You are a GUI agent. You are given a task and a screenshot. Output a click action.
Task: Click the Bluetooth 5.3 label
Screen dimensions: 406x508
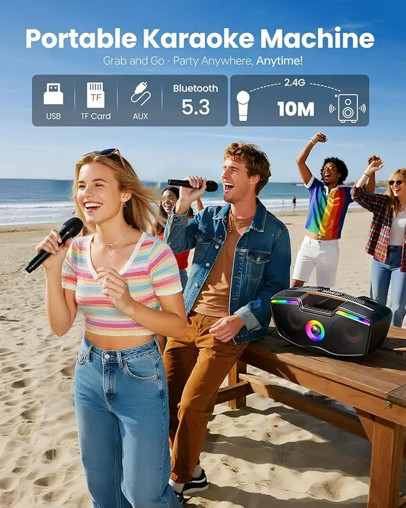click(196, 100)
